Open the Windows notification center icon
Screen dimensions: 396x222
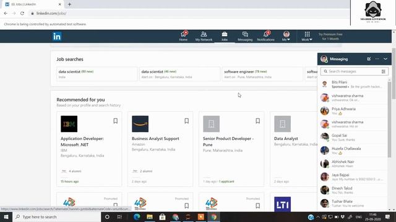coord(388,216)
